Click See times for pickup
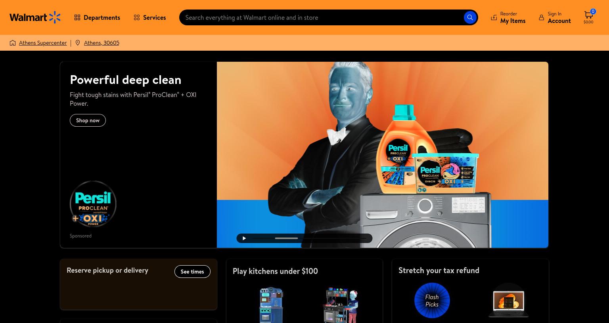The width and height of the screenshot is (609, 323). (x=192, y=272)
